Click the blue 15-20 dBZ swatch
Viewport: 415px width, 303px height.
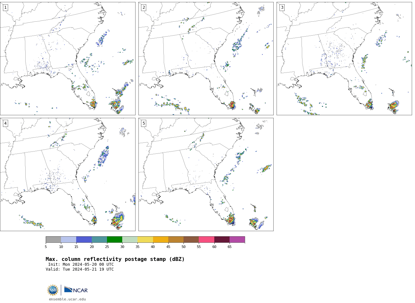pos(84,240)
